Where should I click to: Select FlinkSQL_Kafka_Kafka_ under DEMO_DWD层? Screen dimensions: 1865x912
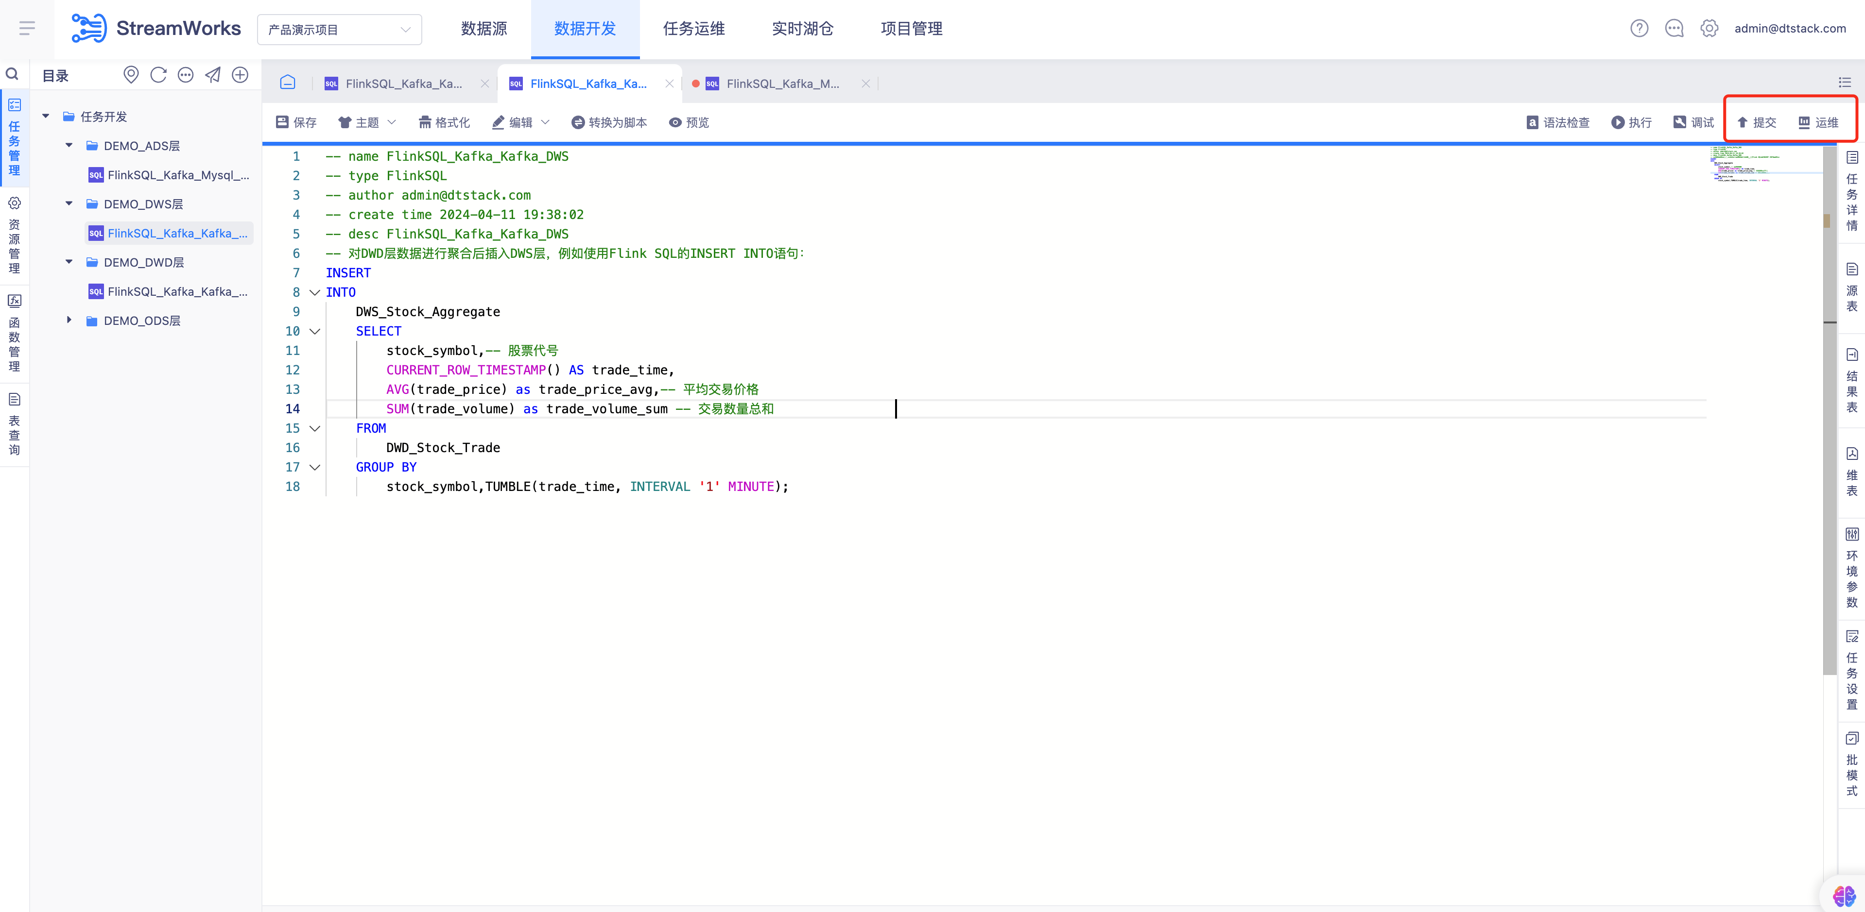[x=169, y=291]
